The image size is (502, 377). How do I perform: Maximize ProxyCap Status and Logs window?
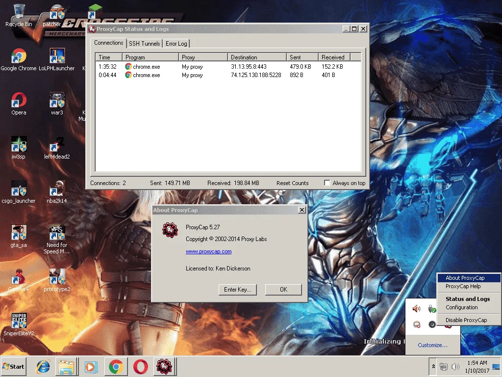tap(354, 29)
